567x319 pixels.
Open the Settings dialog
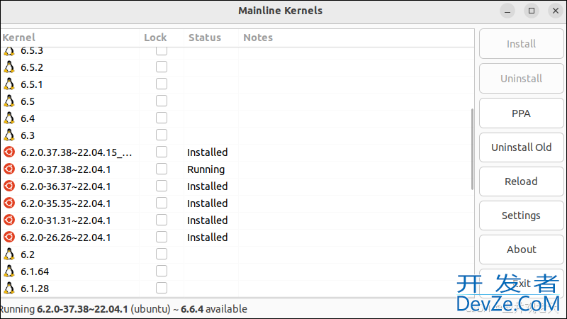(x=521, y=216)
